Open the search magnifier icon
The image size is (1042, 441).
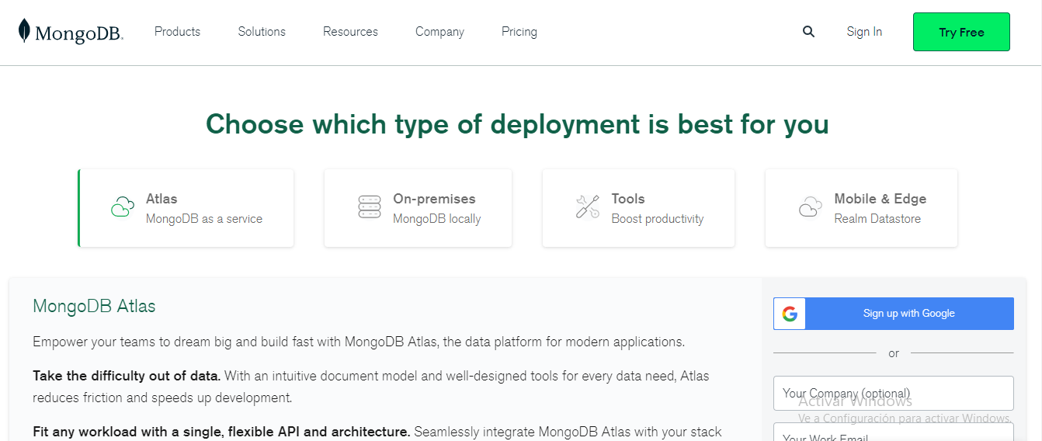(x=808, y=32)
